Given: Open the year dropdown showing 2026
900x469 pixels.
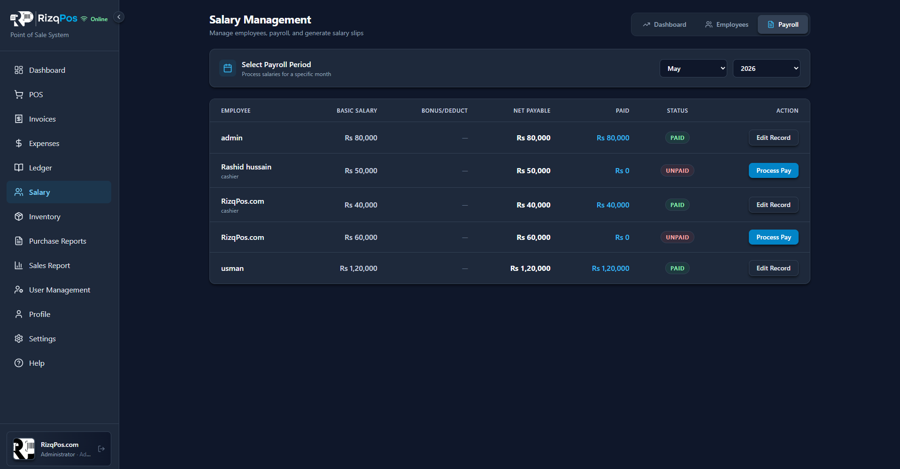Looking at the screenshot, I should pos(766,69).
